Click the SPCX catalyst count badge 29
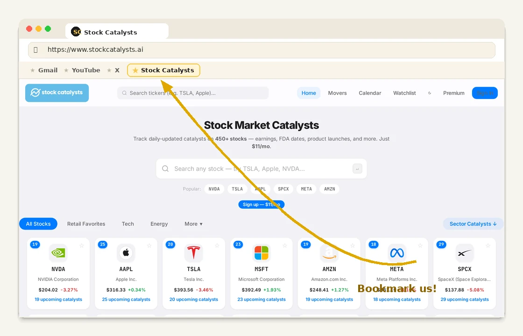 point(441,245)
